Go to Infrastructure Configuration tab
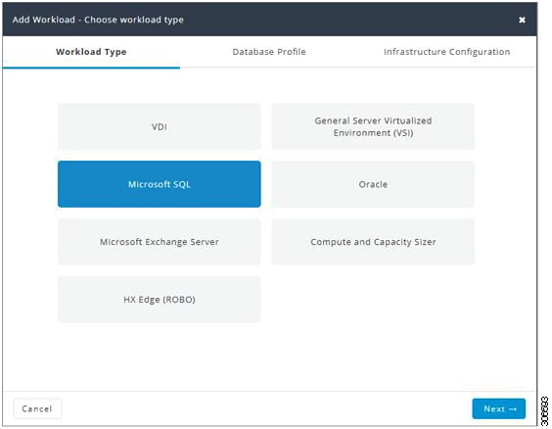The height and width of the screenshot is (429, 552). [446, 52]
